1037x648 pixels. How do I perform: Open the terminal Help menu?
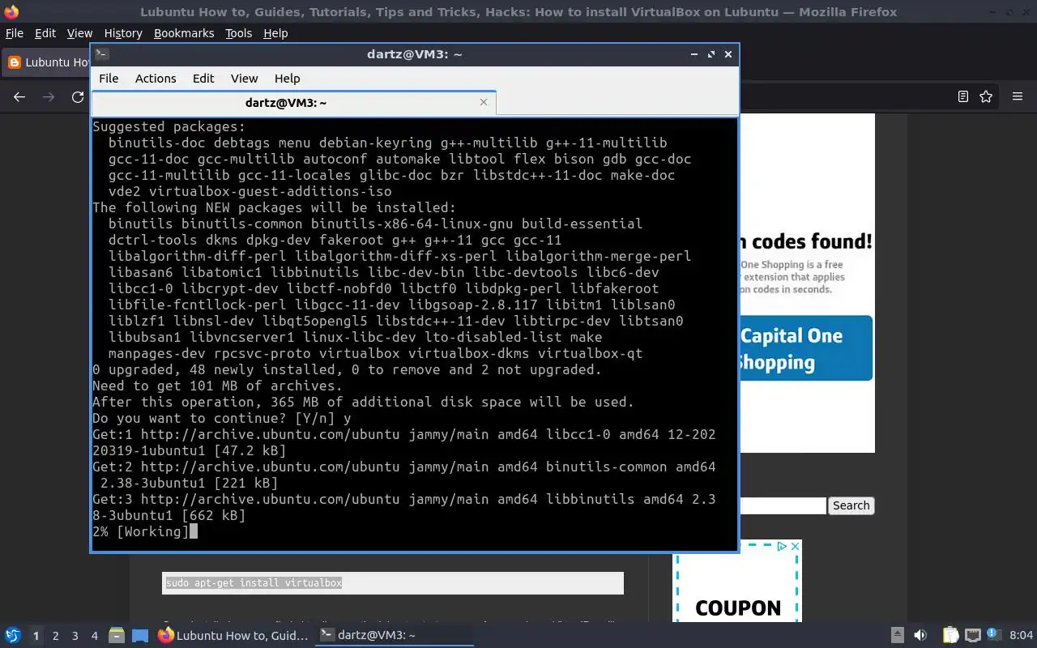pos(288,79)
